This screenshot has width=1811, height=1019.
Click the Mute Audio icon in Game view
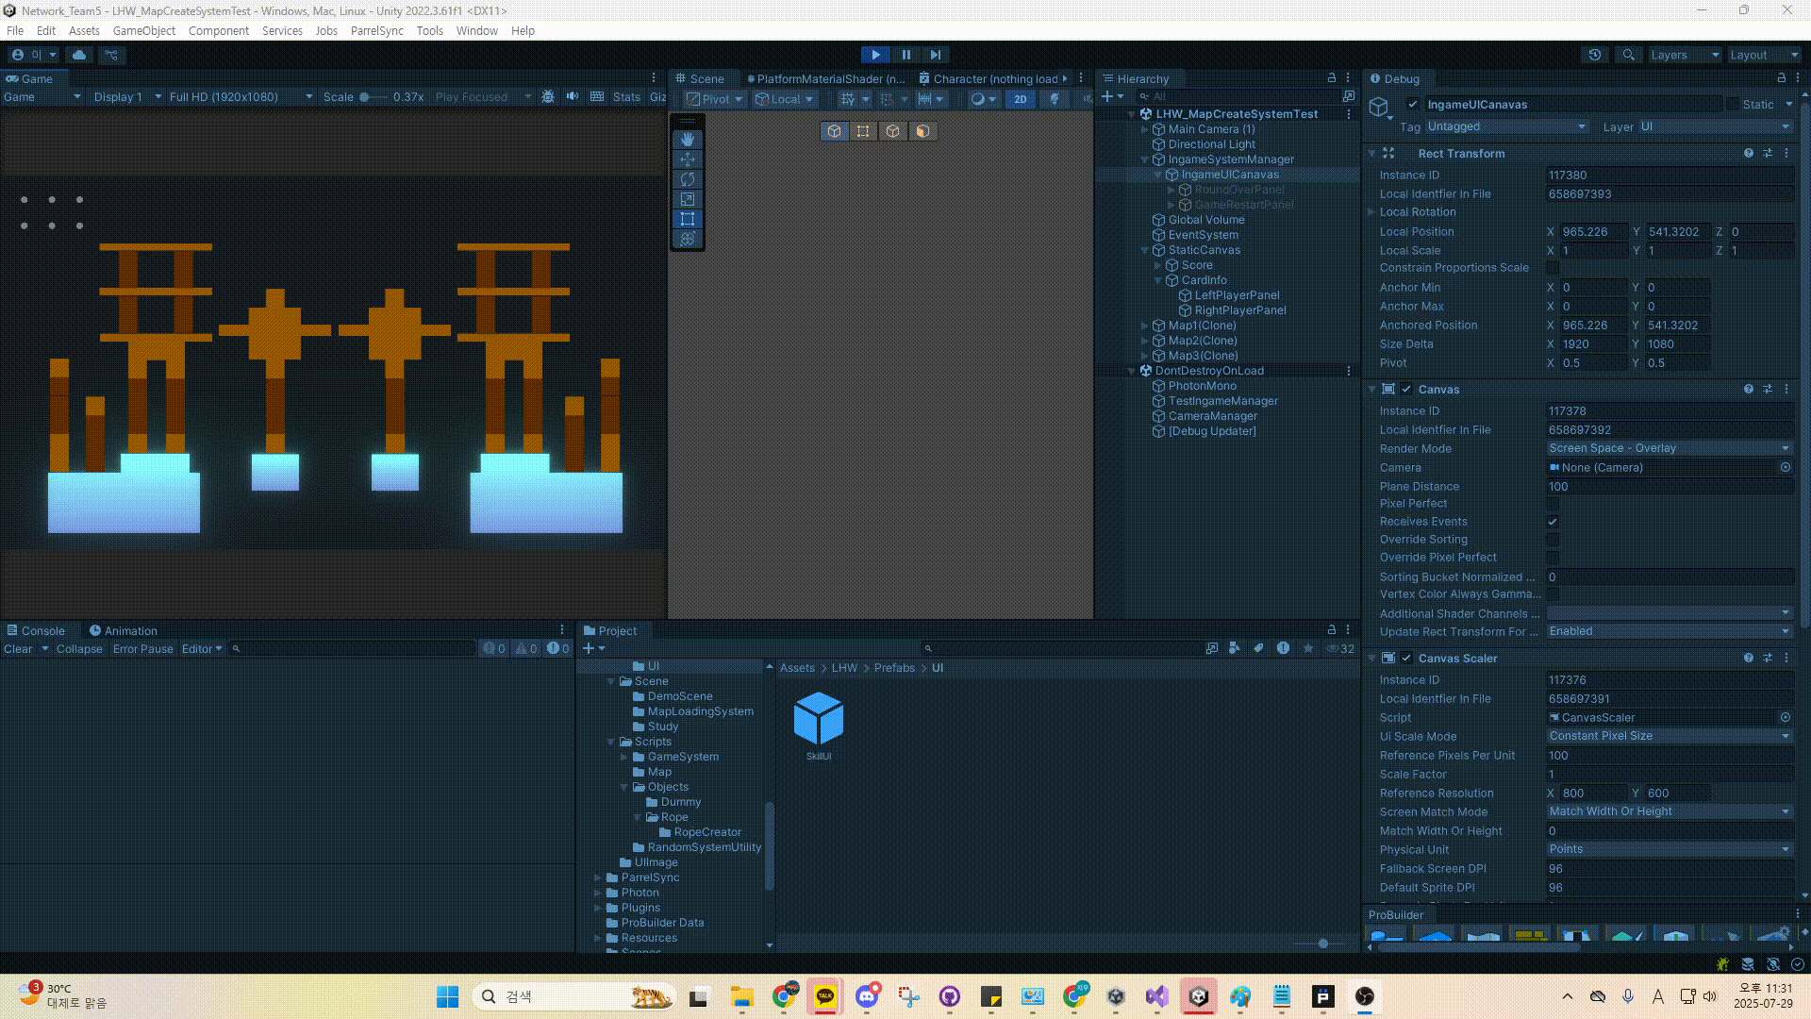tap(573, 96)
